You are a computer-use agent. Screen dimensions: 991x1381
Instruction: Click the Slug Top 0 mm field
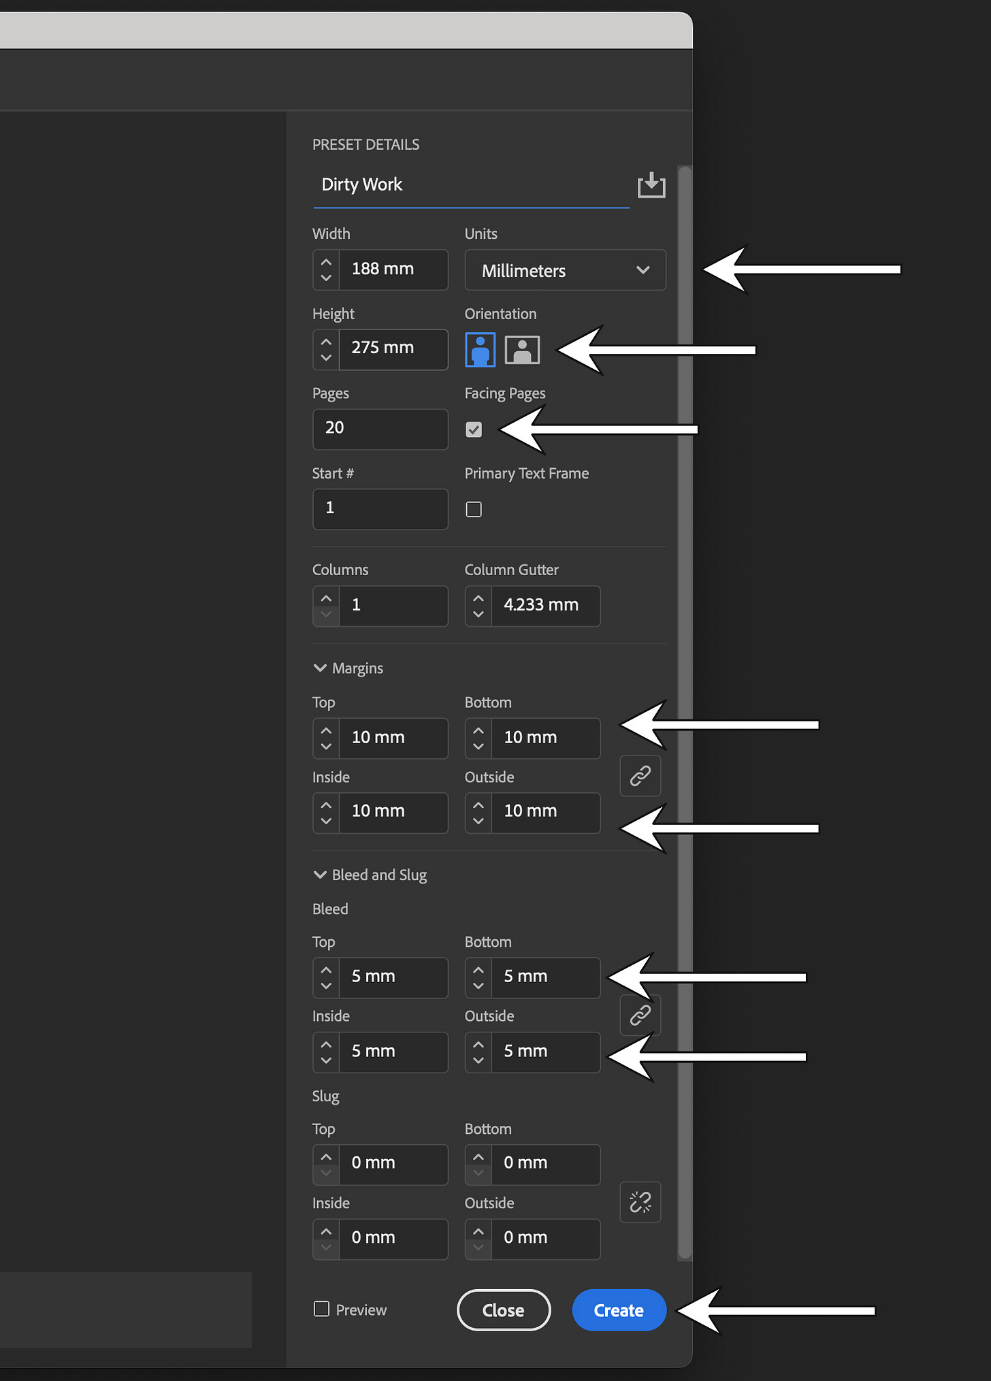(393, 1165)
